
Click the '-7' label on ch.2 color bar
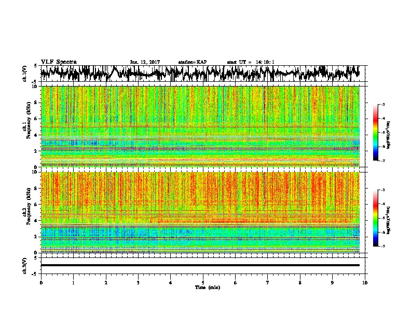click(382, 246)
